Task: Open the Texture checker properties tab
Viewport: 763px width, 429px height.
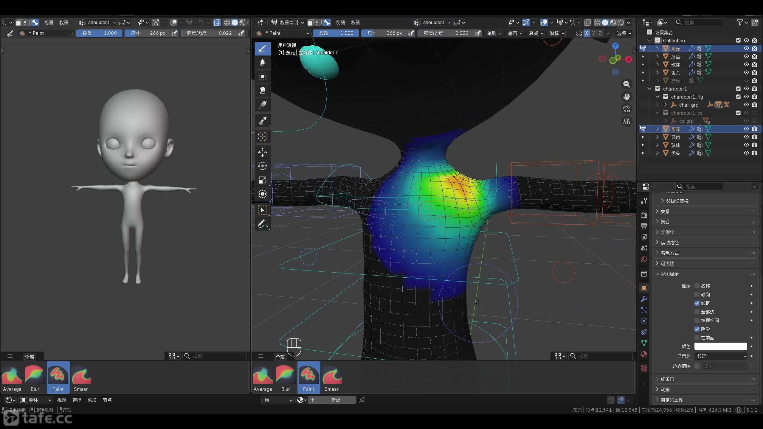Action: [644, 368]
